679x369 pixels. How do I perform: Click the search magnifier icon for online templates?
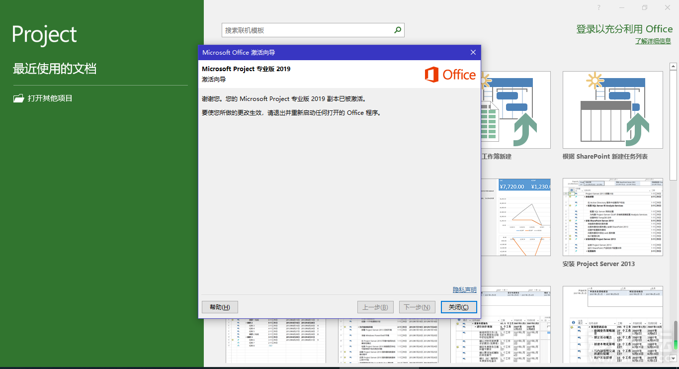coord(398,30)
